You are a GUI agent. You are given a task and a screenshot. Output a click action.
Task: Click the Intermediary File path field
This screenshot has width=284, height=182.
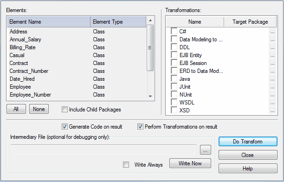103,150
